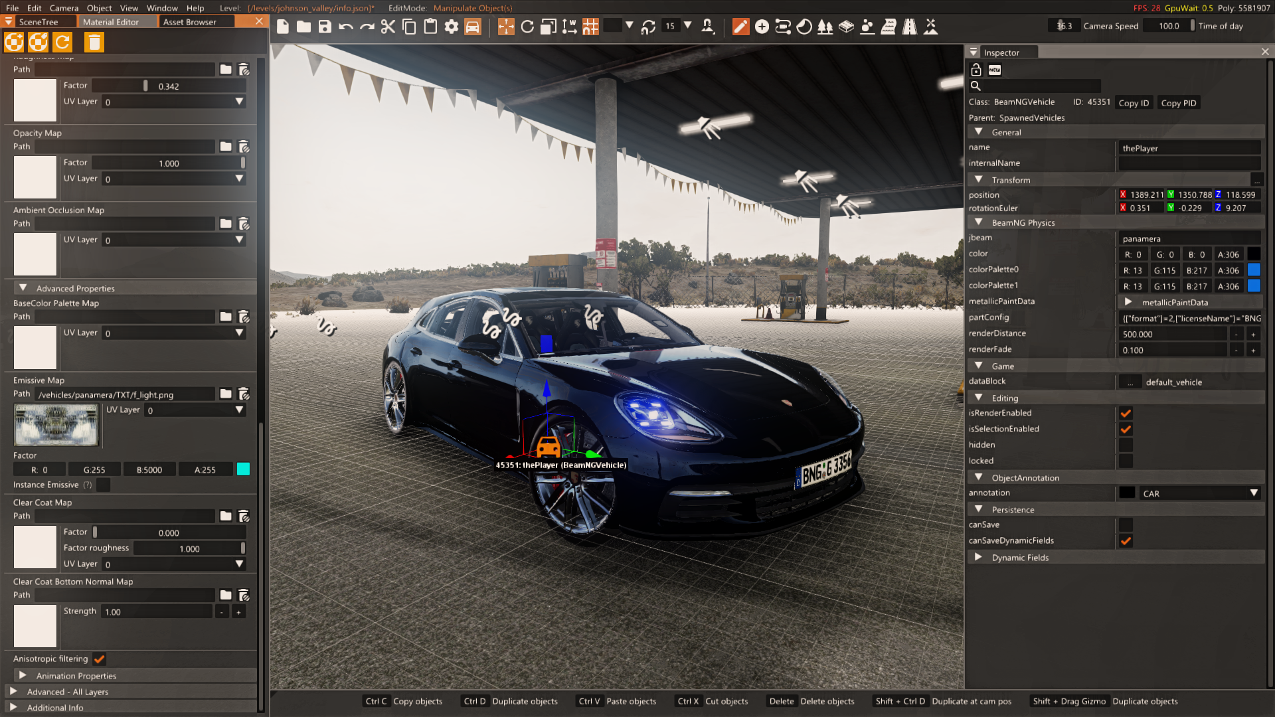Clear the Opacity Map path trash icon

[244, 147]
